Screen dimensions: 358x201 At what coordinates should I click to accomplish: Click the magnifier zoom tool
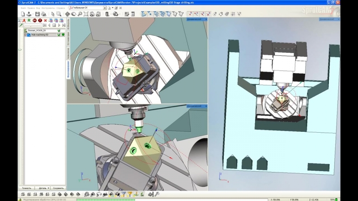click(80, 14)
